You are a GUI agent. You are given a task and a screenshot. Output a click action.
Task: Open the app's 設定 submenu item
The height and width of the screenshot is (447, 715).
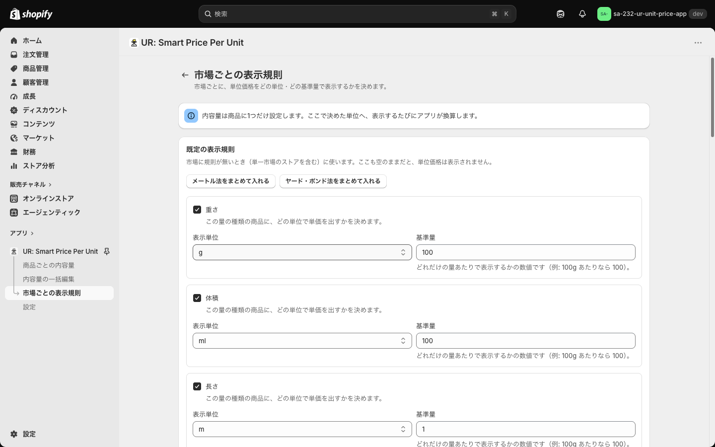(29, 307)
